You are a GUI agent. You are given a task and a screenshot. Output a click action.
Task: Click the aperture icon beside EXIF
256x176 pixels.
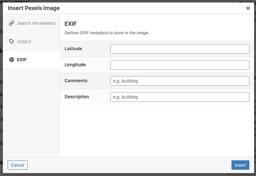(12, 60)
